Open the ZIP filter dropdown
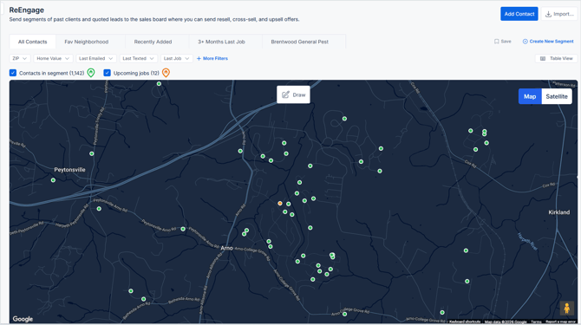Image resolution: width=581 pixels, height=325 pixels. click(20, 58)
